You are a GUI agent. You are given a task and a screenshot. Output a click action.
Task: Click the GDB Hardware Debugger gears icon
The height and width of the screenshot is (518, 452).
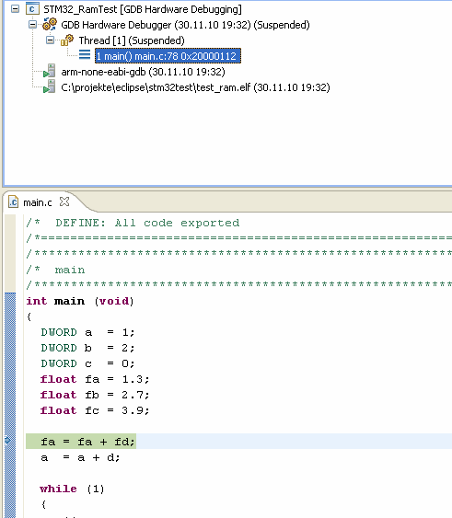[x=50, y=24]
